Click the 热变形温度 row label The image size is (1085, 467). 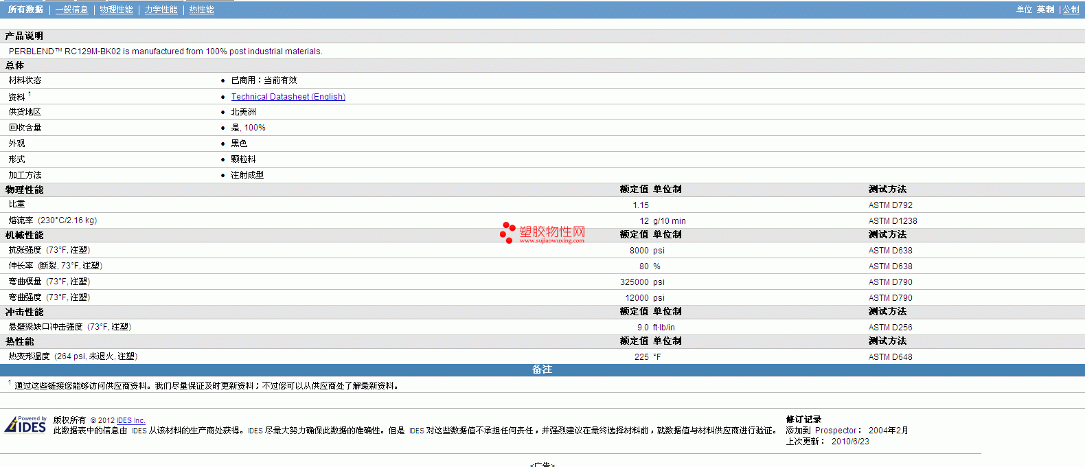73,356
